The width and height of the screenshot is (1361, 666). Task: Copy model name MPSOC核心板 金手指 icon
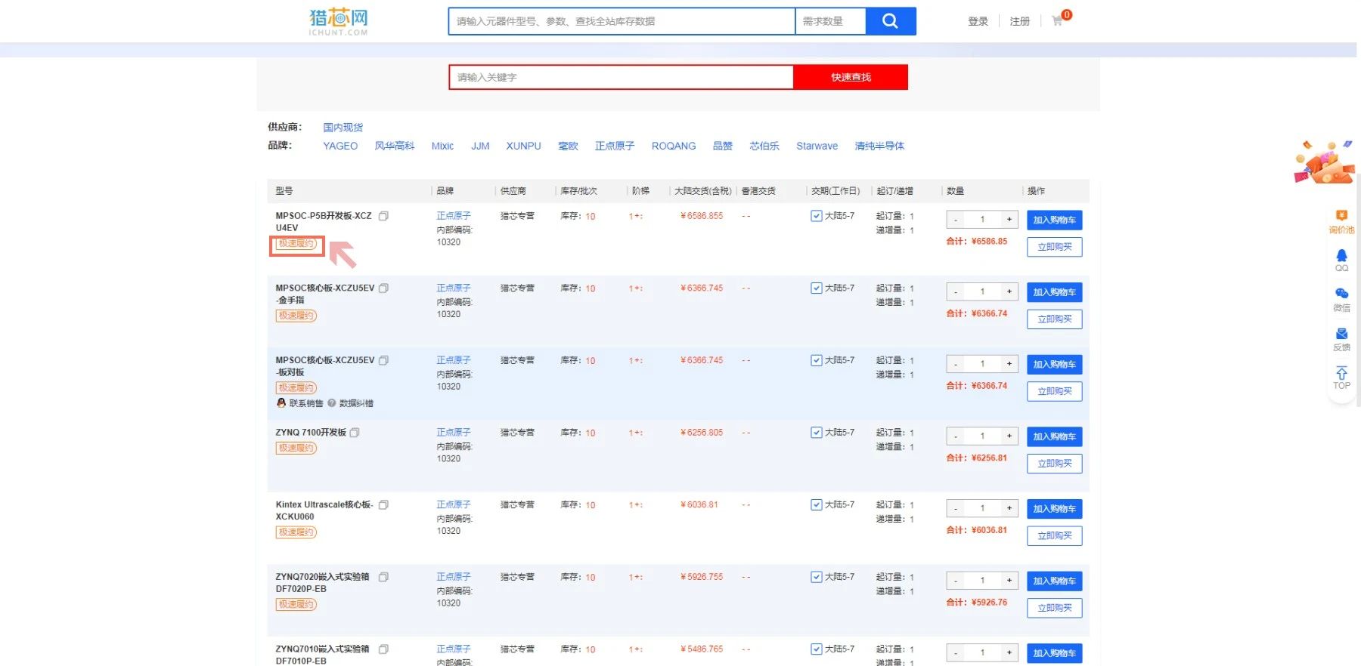[x=383, y=288]
